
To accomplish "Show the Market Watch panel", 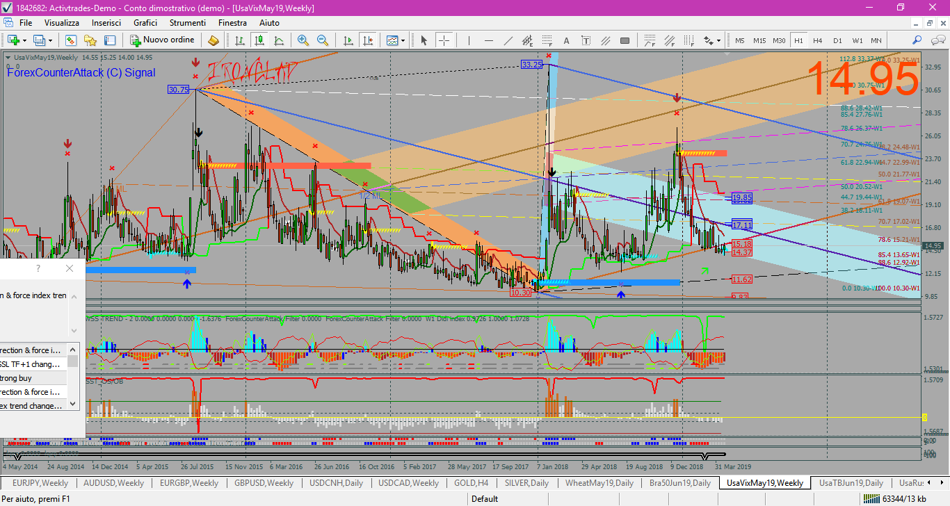I will click(71, 40).
